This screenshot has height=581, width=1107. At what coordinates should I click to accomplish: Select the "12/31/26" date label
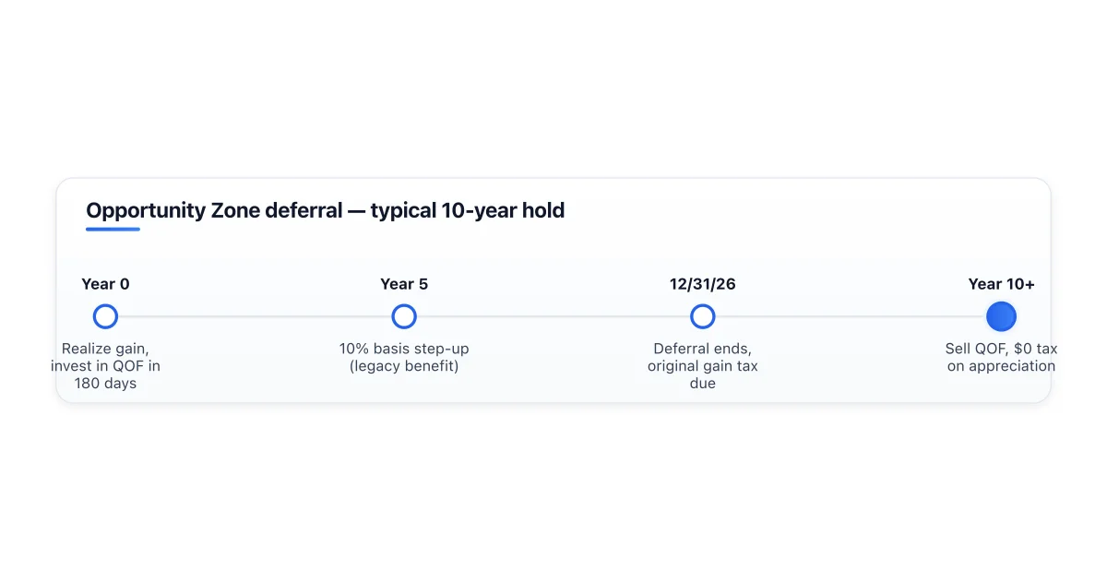click(x=703, y=284)
